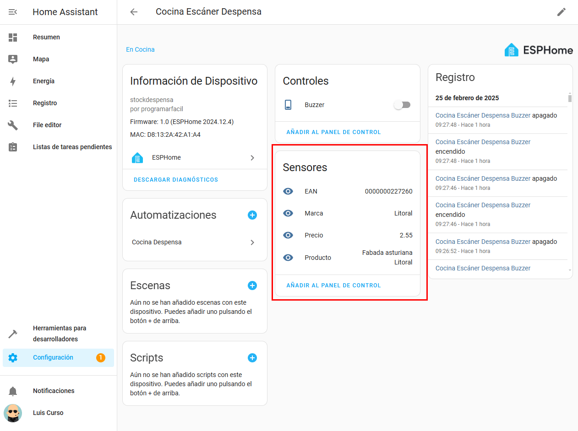This screenshot has width=578, height=431.
Task: Click the eye icon next to EAN sensor
Action: click(288, 191)
